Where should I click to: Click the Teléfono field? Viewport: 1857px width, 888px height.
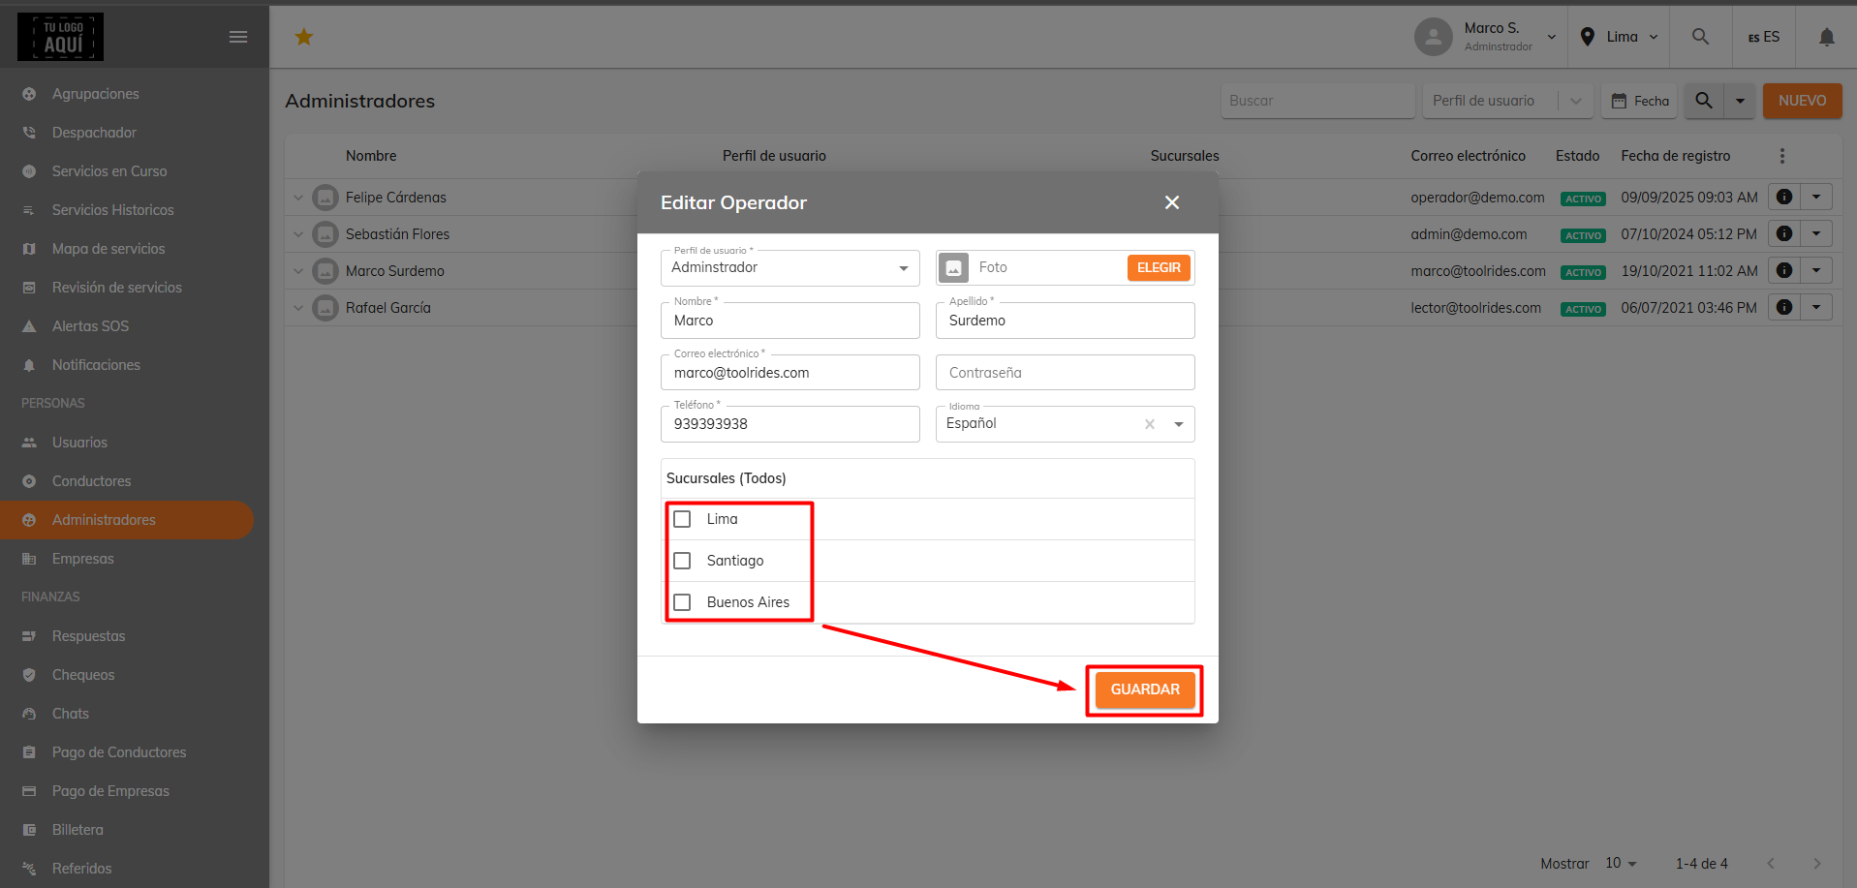pyautogui.click(x=790, y=424)
